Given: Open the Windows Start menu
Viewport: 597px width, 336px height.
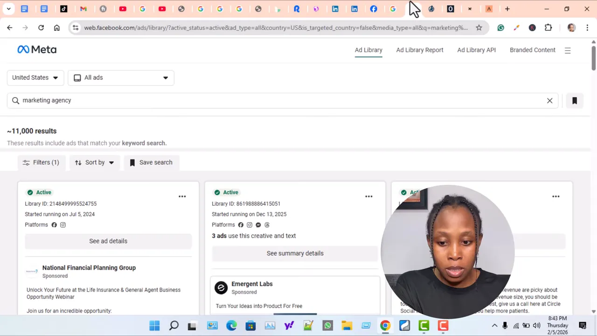Looking at the screenshot, I should click(x=154, y=326).
